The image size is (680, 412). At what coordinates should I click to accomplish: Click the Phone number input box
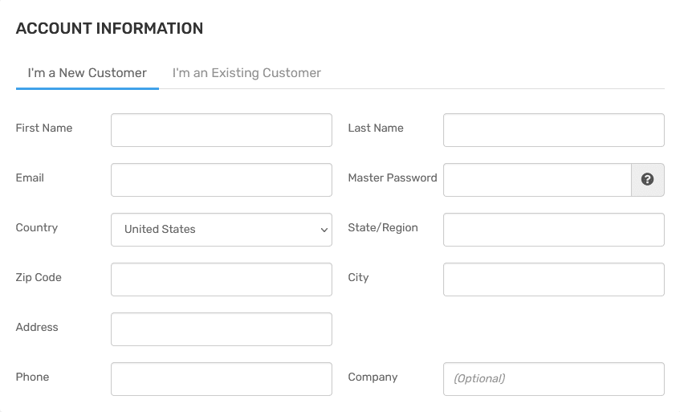222,379
